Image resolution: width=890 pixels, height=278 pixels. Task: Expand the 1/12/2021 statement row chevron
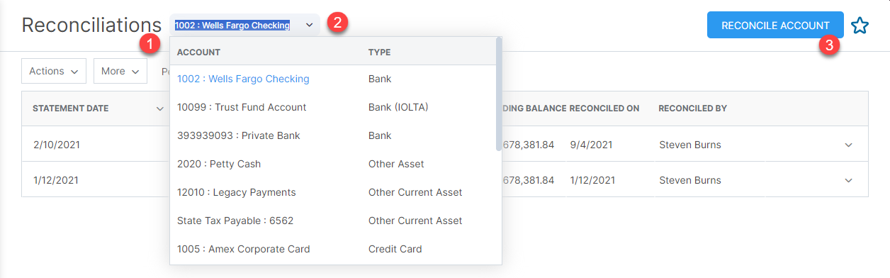[x=848, y=180]
